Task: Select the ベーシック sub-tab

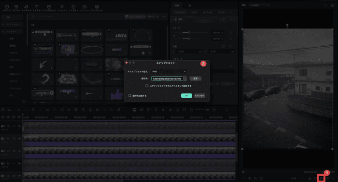Action: click(180, 13)
